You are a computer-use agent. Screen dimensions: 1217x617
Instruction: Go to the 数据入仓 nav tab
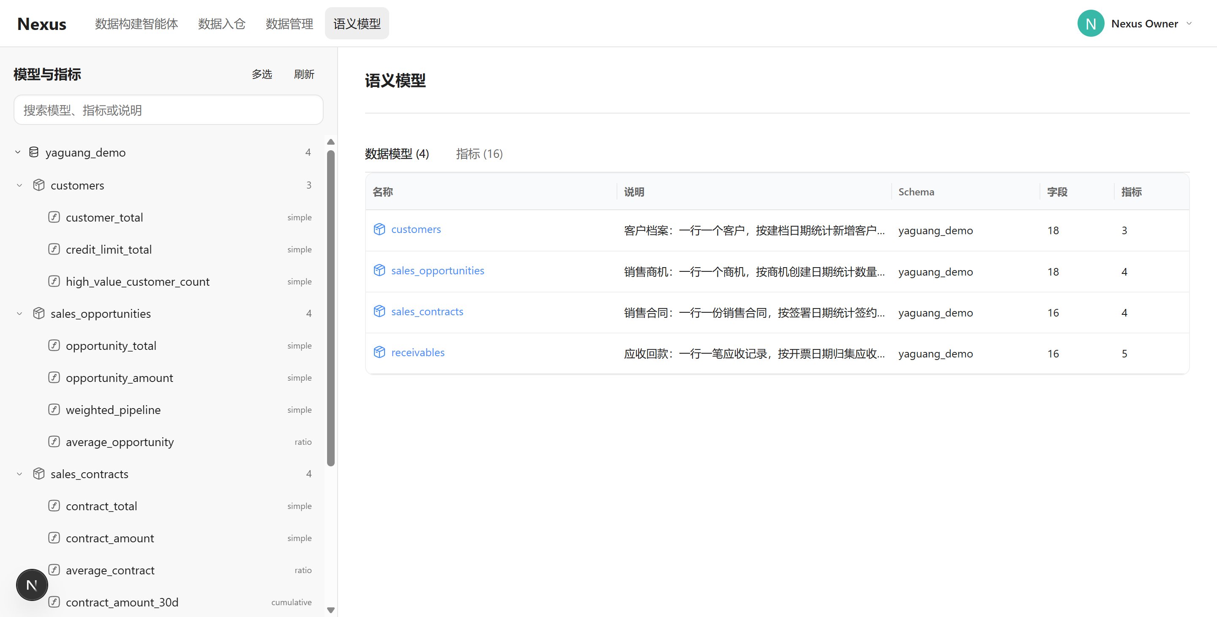pyautogui.click(x=221, y=24)
